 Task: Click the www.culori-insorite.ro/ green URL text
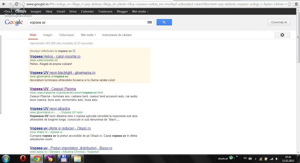click(44, 60)
